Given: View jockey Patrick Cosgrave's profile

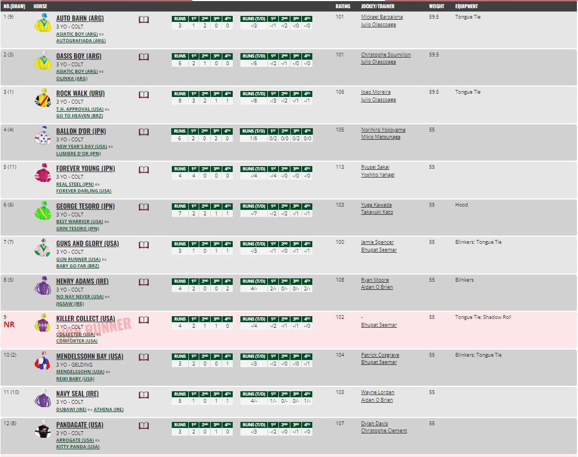Looking at the screenshot, I should click(x=380, y=355).
